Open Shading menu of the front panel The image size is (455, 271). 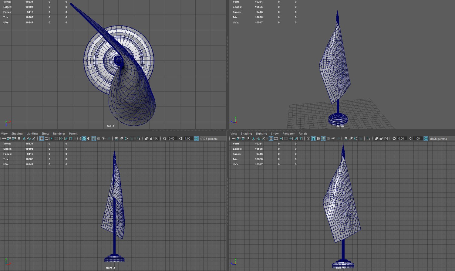coord(17,134)
